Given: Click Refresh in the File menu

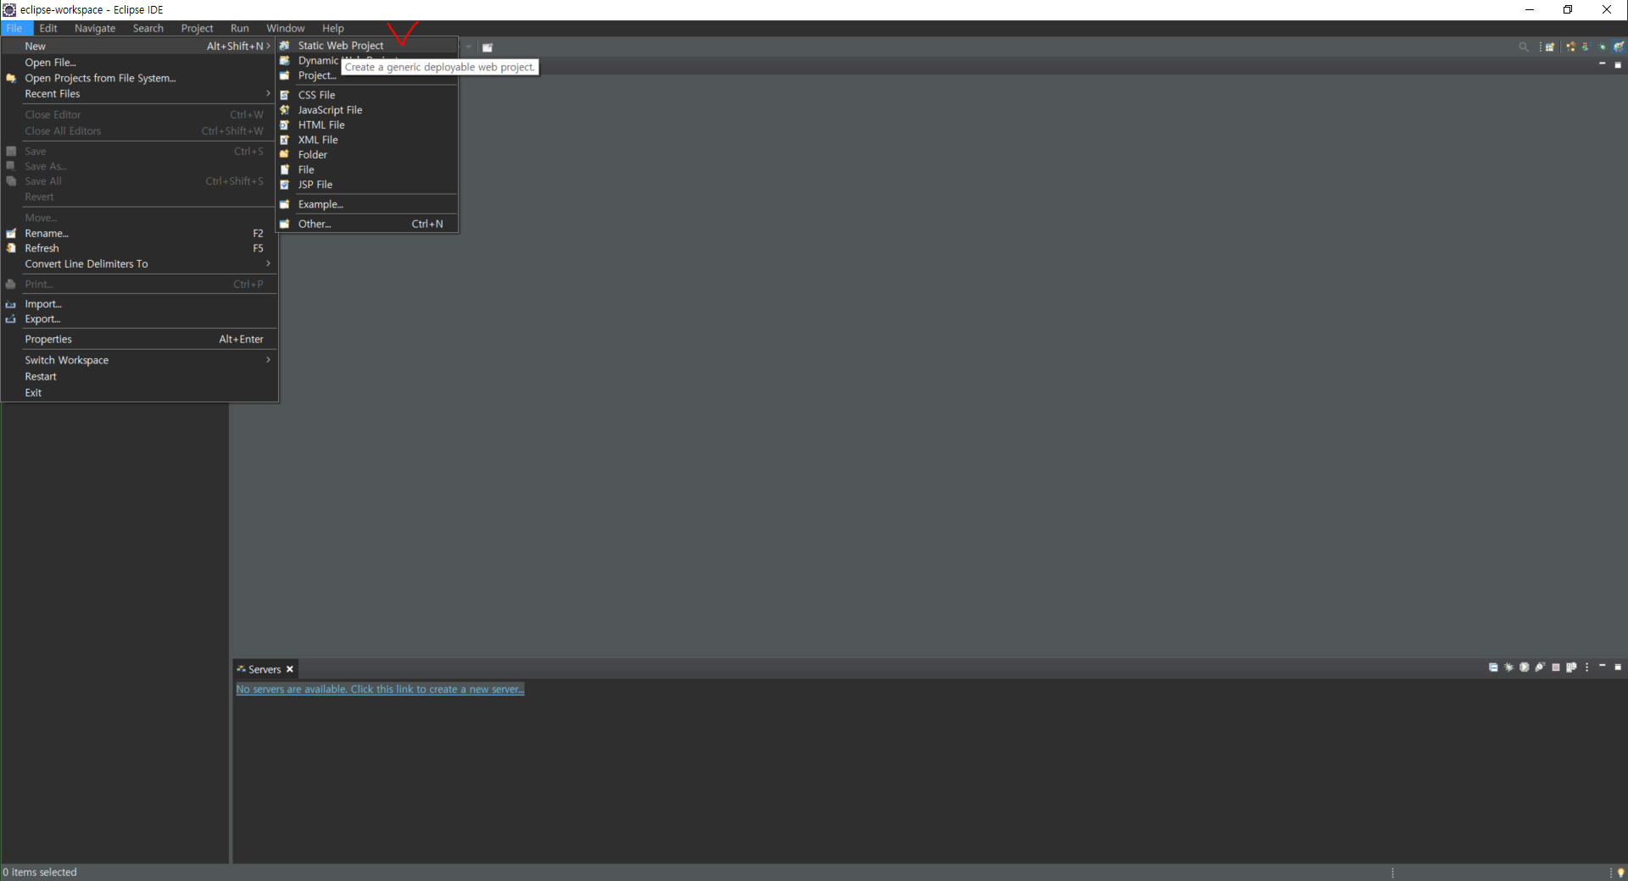Looking at the screenshot, I should pos(139,248).
